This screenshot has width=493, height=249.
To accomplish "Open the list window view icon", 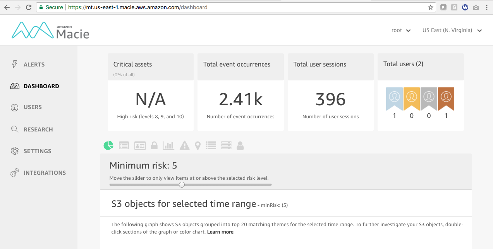I will pos(124,145).
